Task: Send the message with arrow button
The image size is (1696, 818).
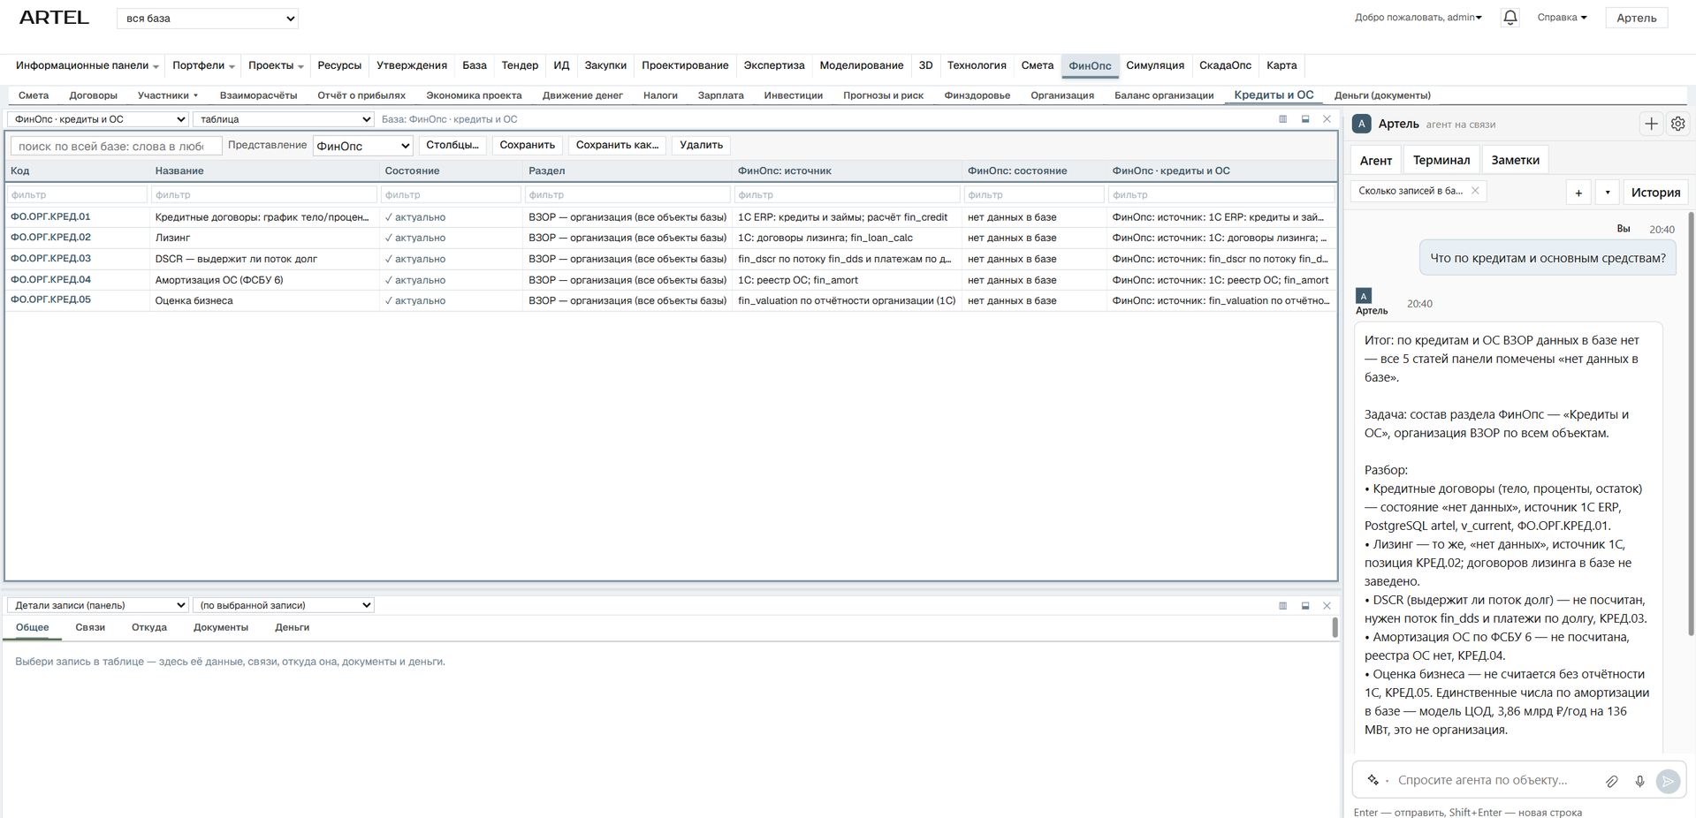Action: tap(1668, 781)
